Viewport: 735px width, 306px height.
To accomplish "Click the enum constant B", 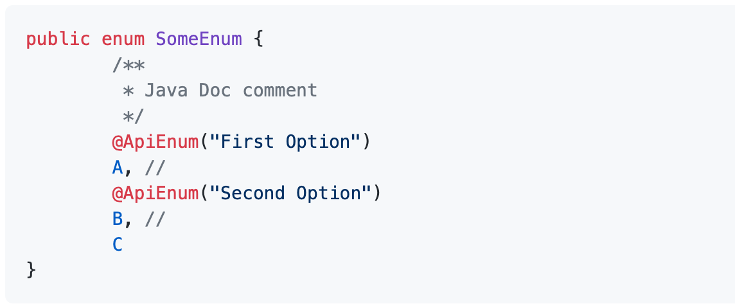I will [x=118, y=219].
